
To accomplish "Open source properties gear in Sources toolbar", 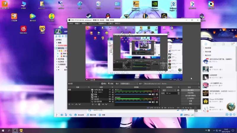I will (x=99, y=104).
